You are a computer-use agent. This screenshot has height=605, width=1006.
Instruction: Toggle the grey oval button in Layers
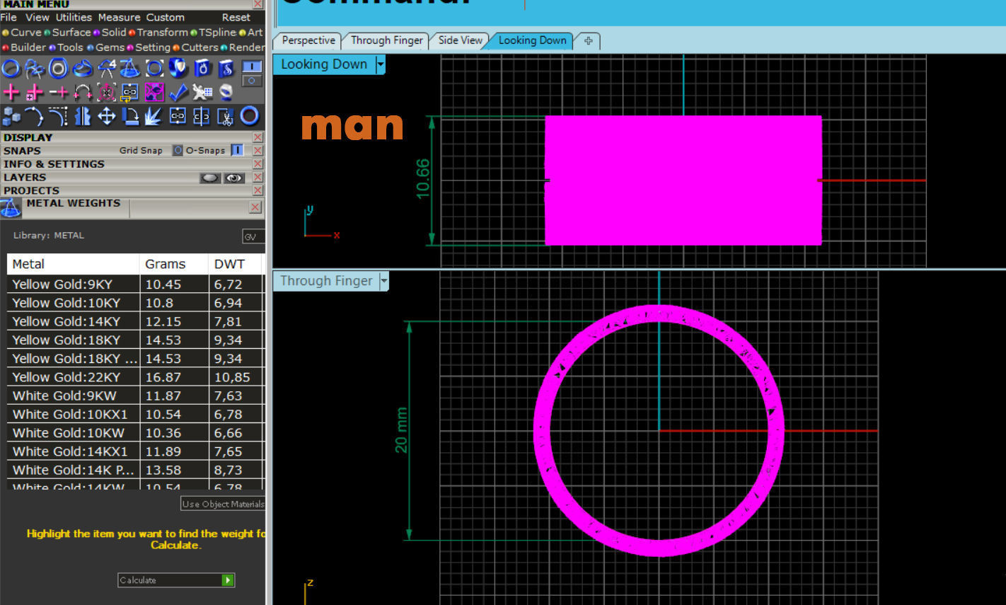pyautogui.click(x=210, y=178)
